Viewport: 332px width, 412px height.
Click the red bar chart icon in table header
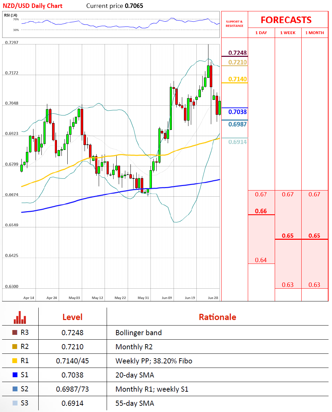(20, 317)
